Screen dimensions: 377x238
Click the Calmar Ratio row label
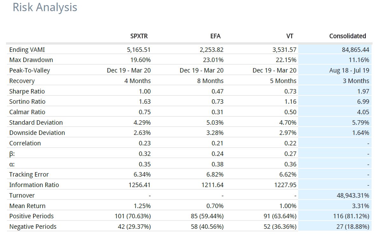click(27, 112)
